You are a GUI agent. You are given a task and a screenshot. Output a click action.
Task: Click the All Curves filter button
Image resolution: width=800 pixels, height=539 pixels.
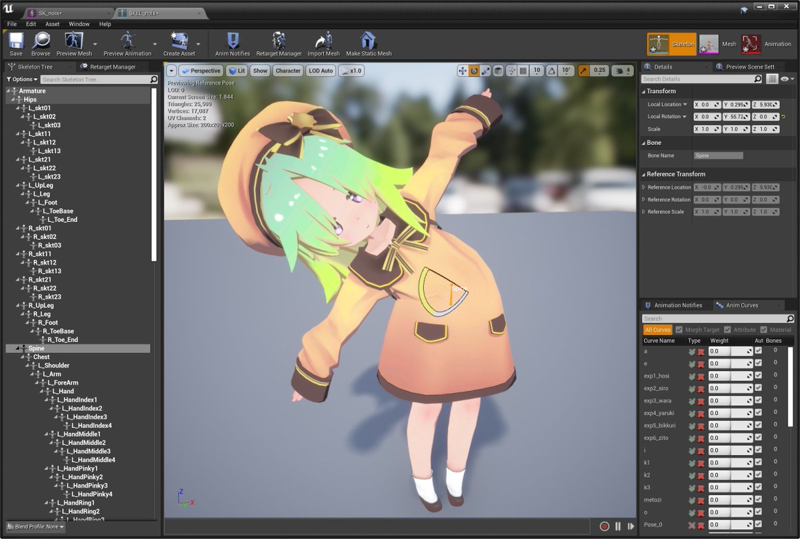pyautogui.click(x=657, y=330)
